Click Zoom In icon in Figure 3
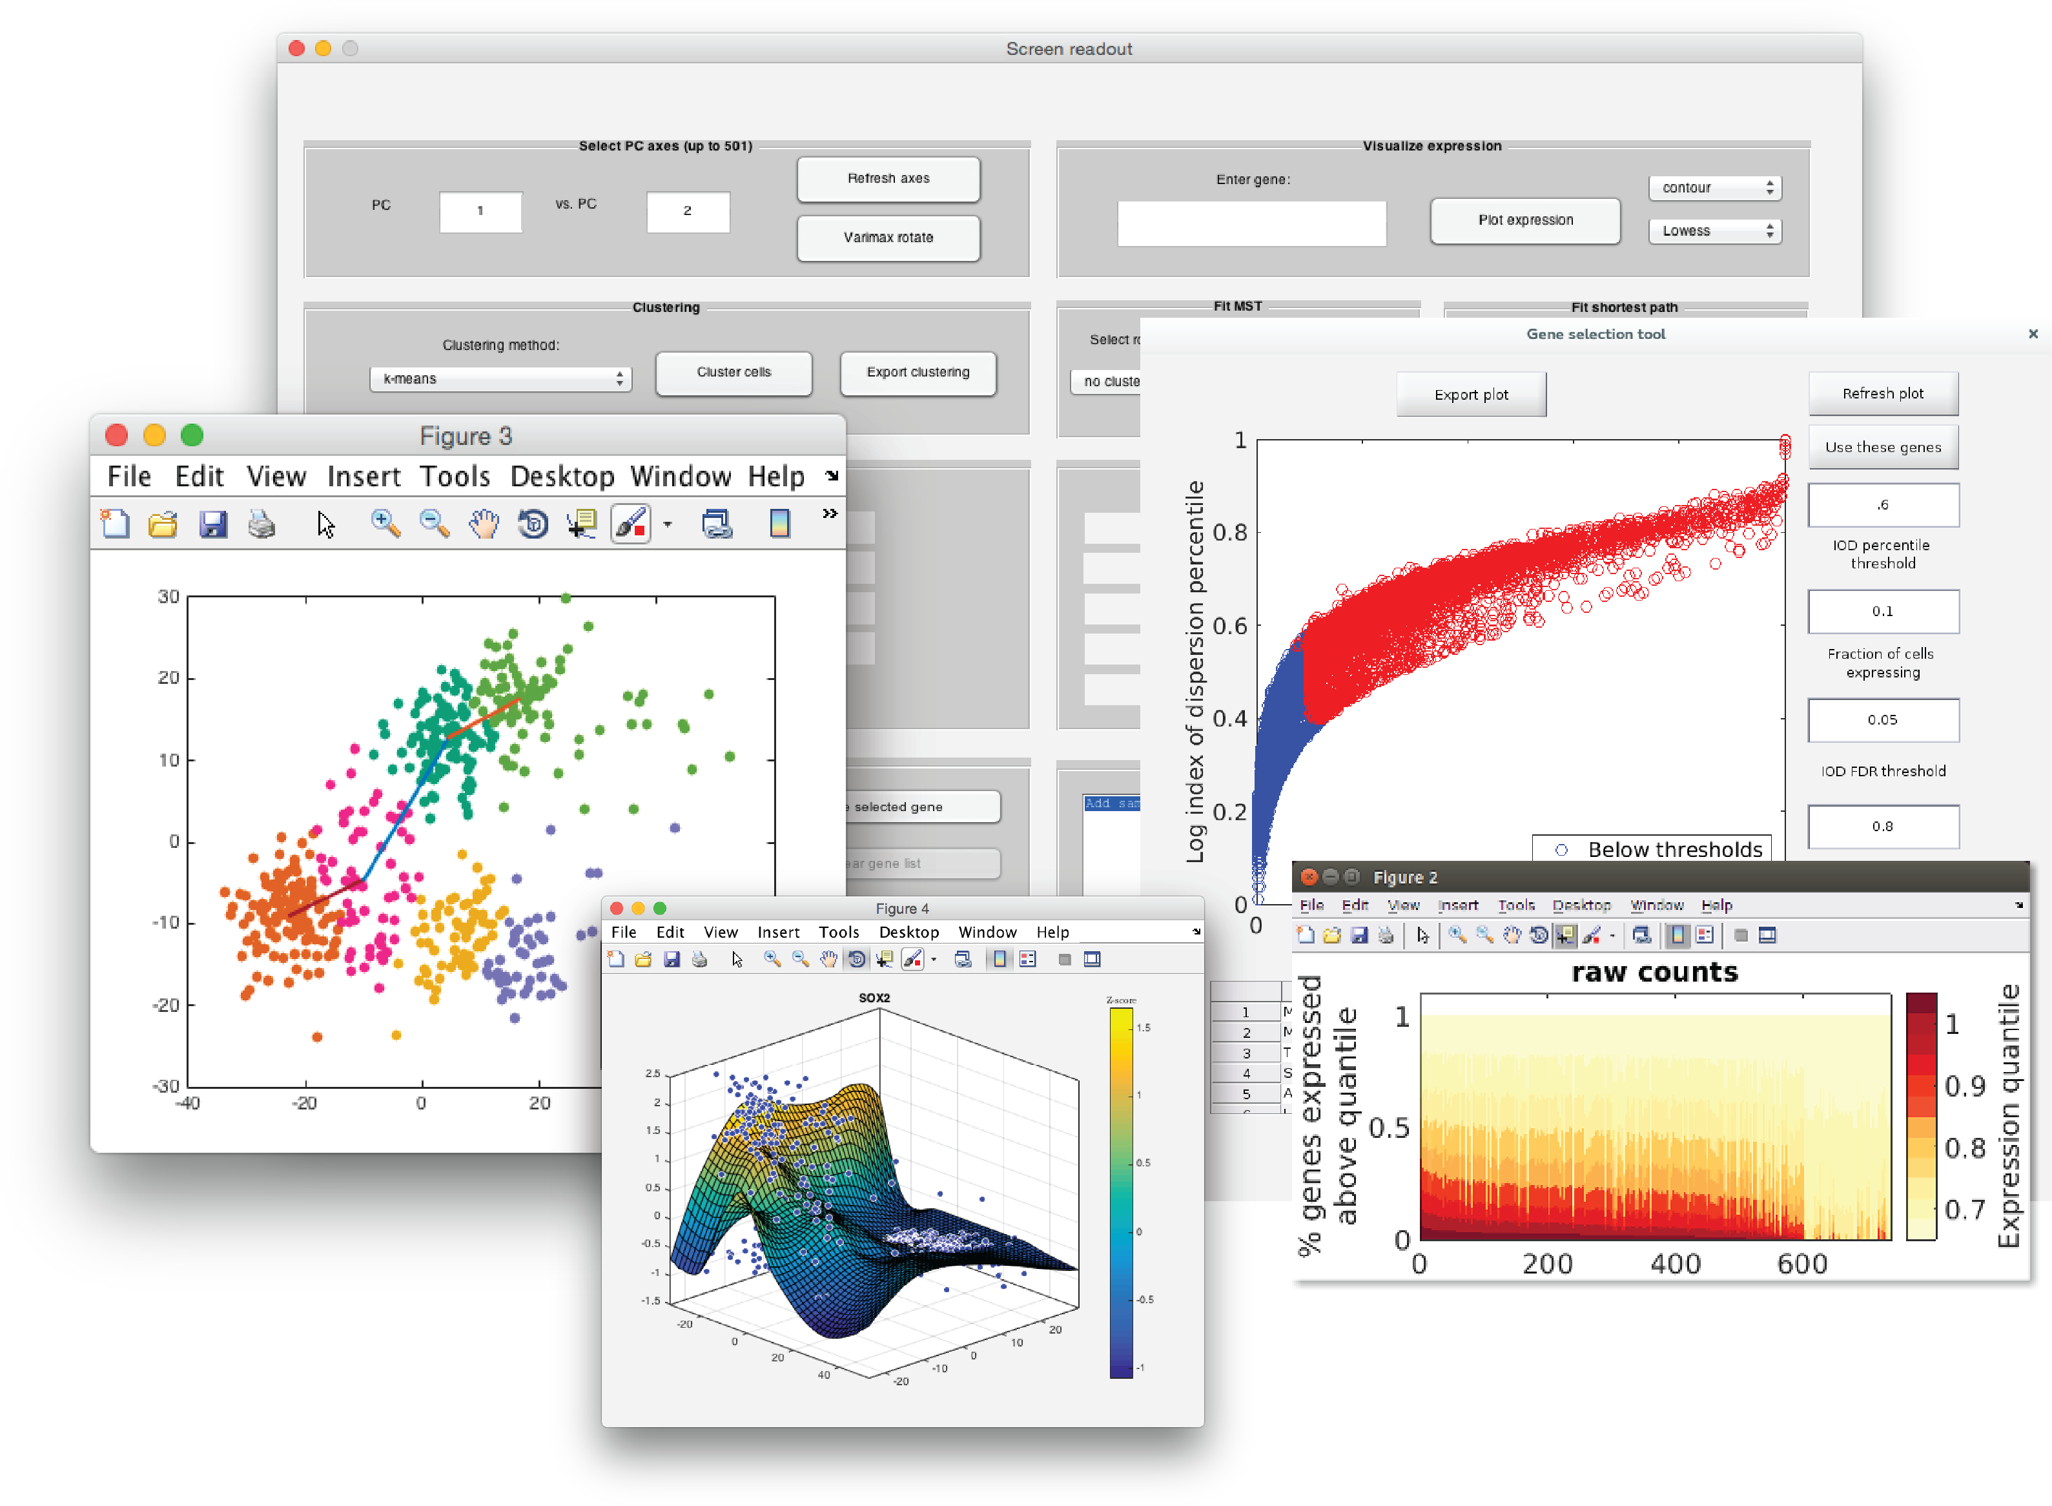Image resolution: width=2052 pixels, height=1506 pixels. [385, 523]
